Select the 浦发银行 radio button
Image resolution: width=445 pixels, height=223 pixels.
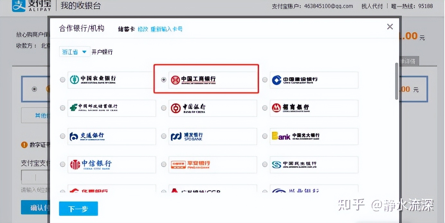[164, 136]
